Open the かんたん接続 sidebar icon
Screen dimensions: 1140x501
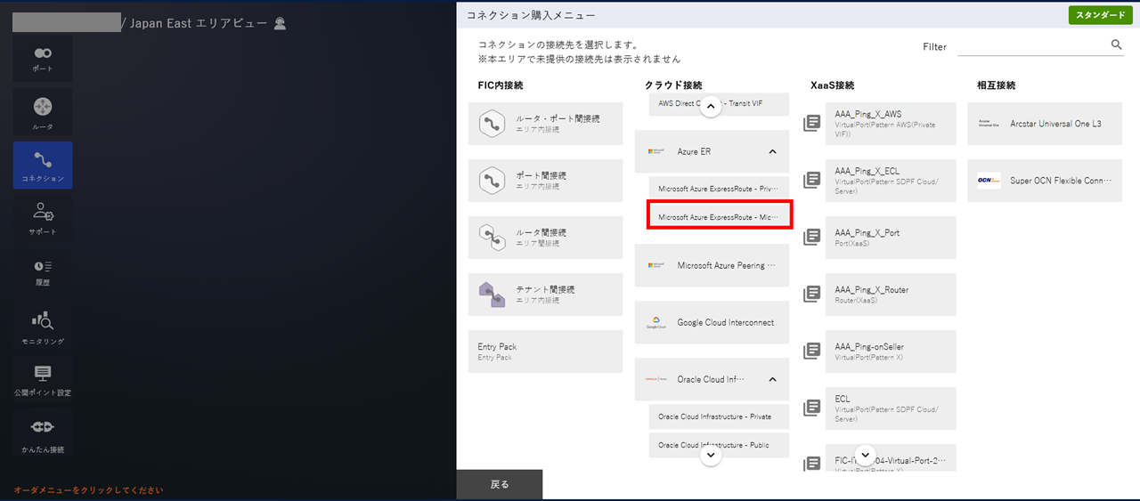[x=43, y=433]
